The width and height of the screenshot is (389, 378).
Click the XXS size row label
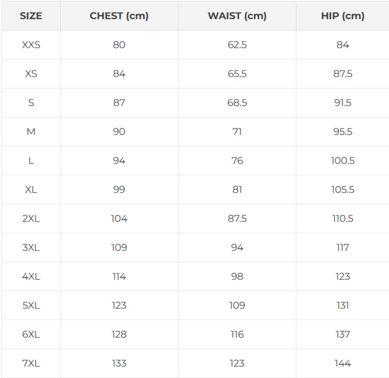pyautogui.click(x=31, y=45)
